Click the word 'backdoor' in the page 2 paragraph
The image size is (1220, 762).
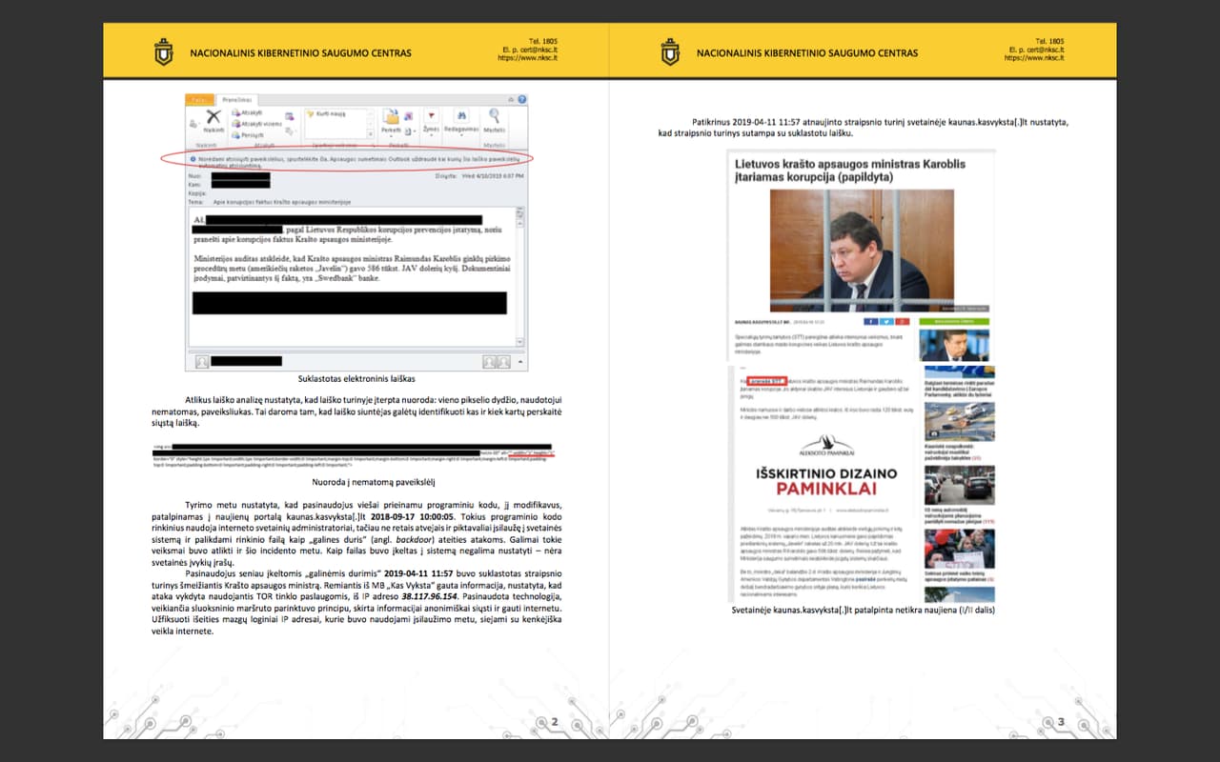point(416,539)
